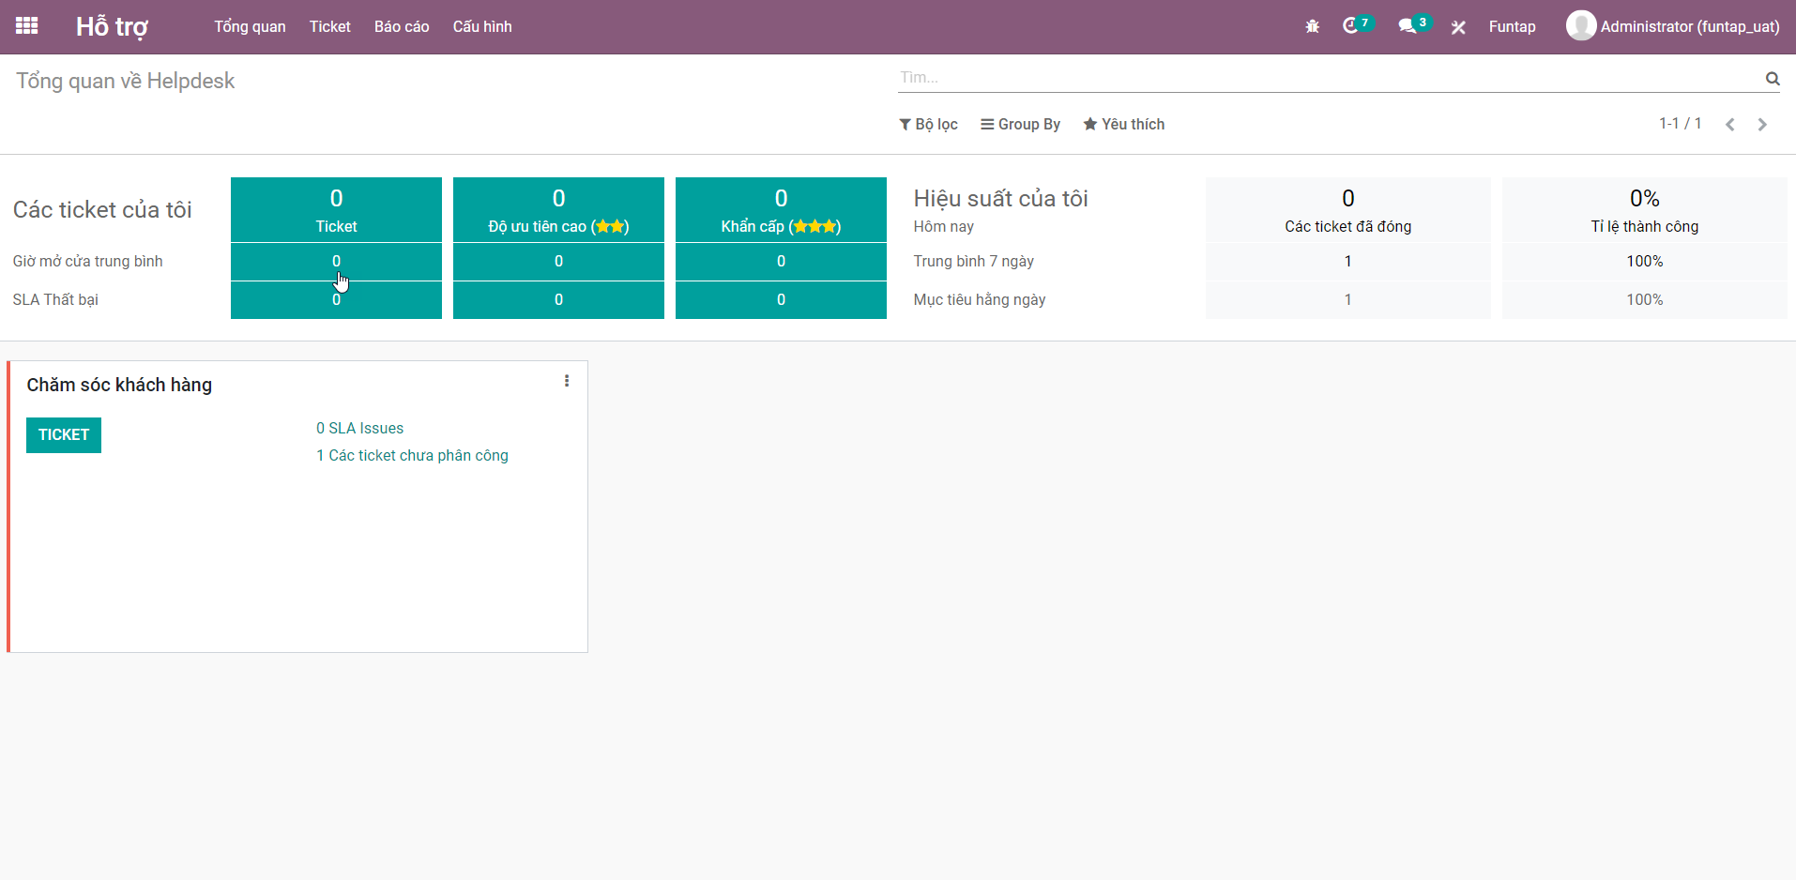Open activities clock icon with badge 7
1796x880 pixels.
click(x=1351, y=26)
